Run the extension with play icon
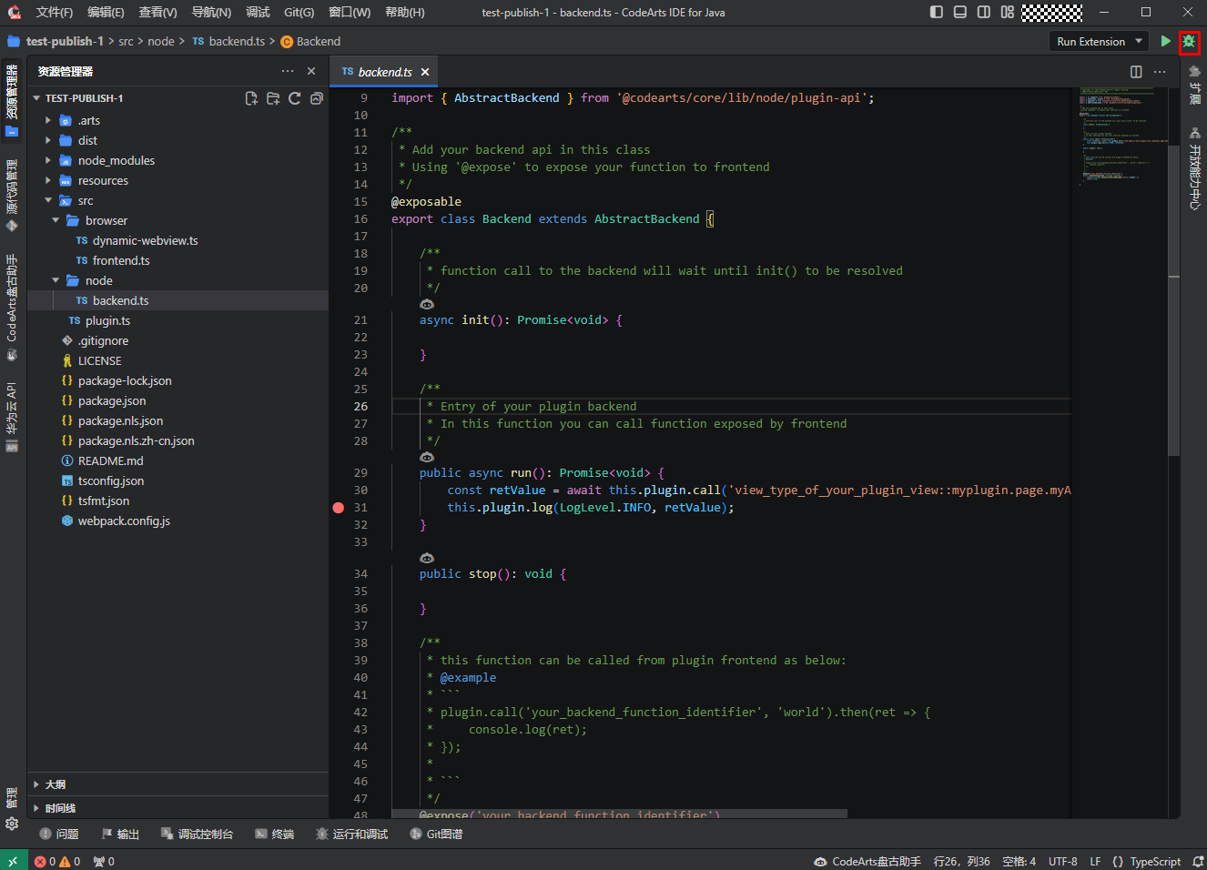The width and height of the screenshot is (1207, 870). (1165, 42)
